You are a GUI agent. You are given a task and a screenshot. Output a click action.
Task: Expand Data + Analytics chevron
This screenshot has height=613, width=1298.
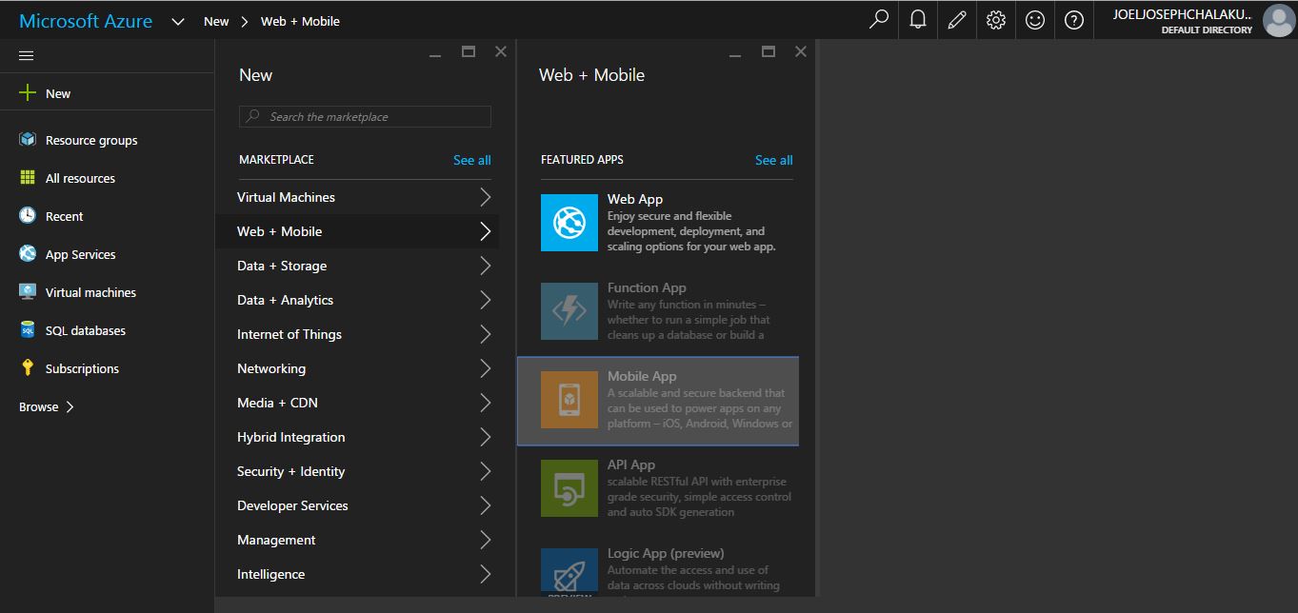click(486, 300)
